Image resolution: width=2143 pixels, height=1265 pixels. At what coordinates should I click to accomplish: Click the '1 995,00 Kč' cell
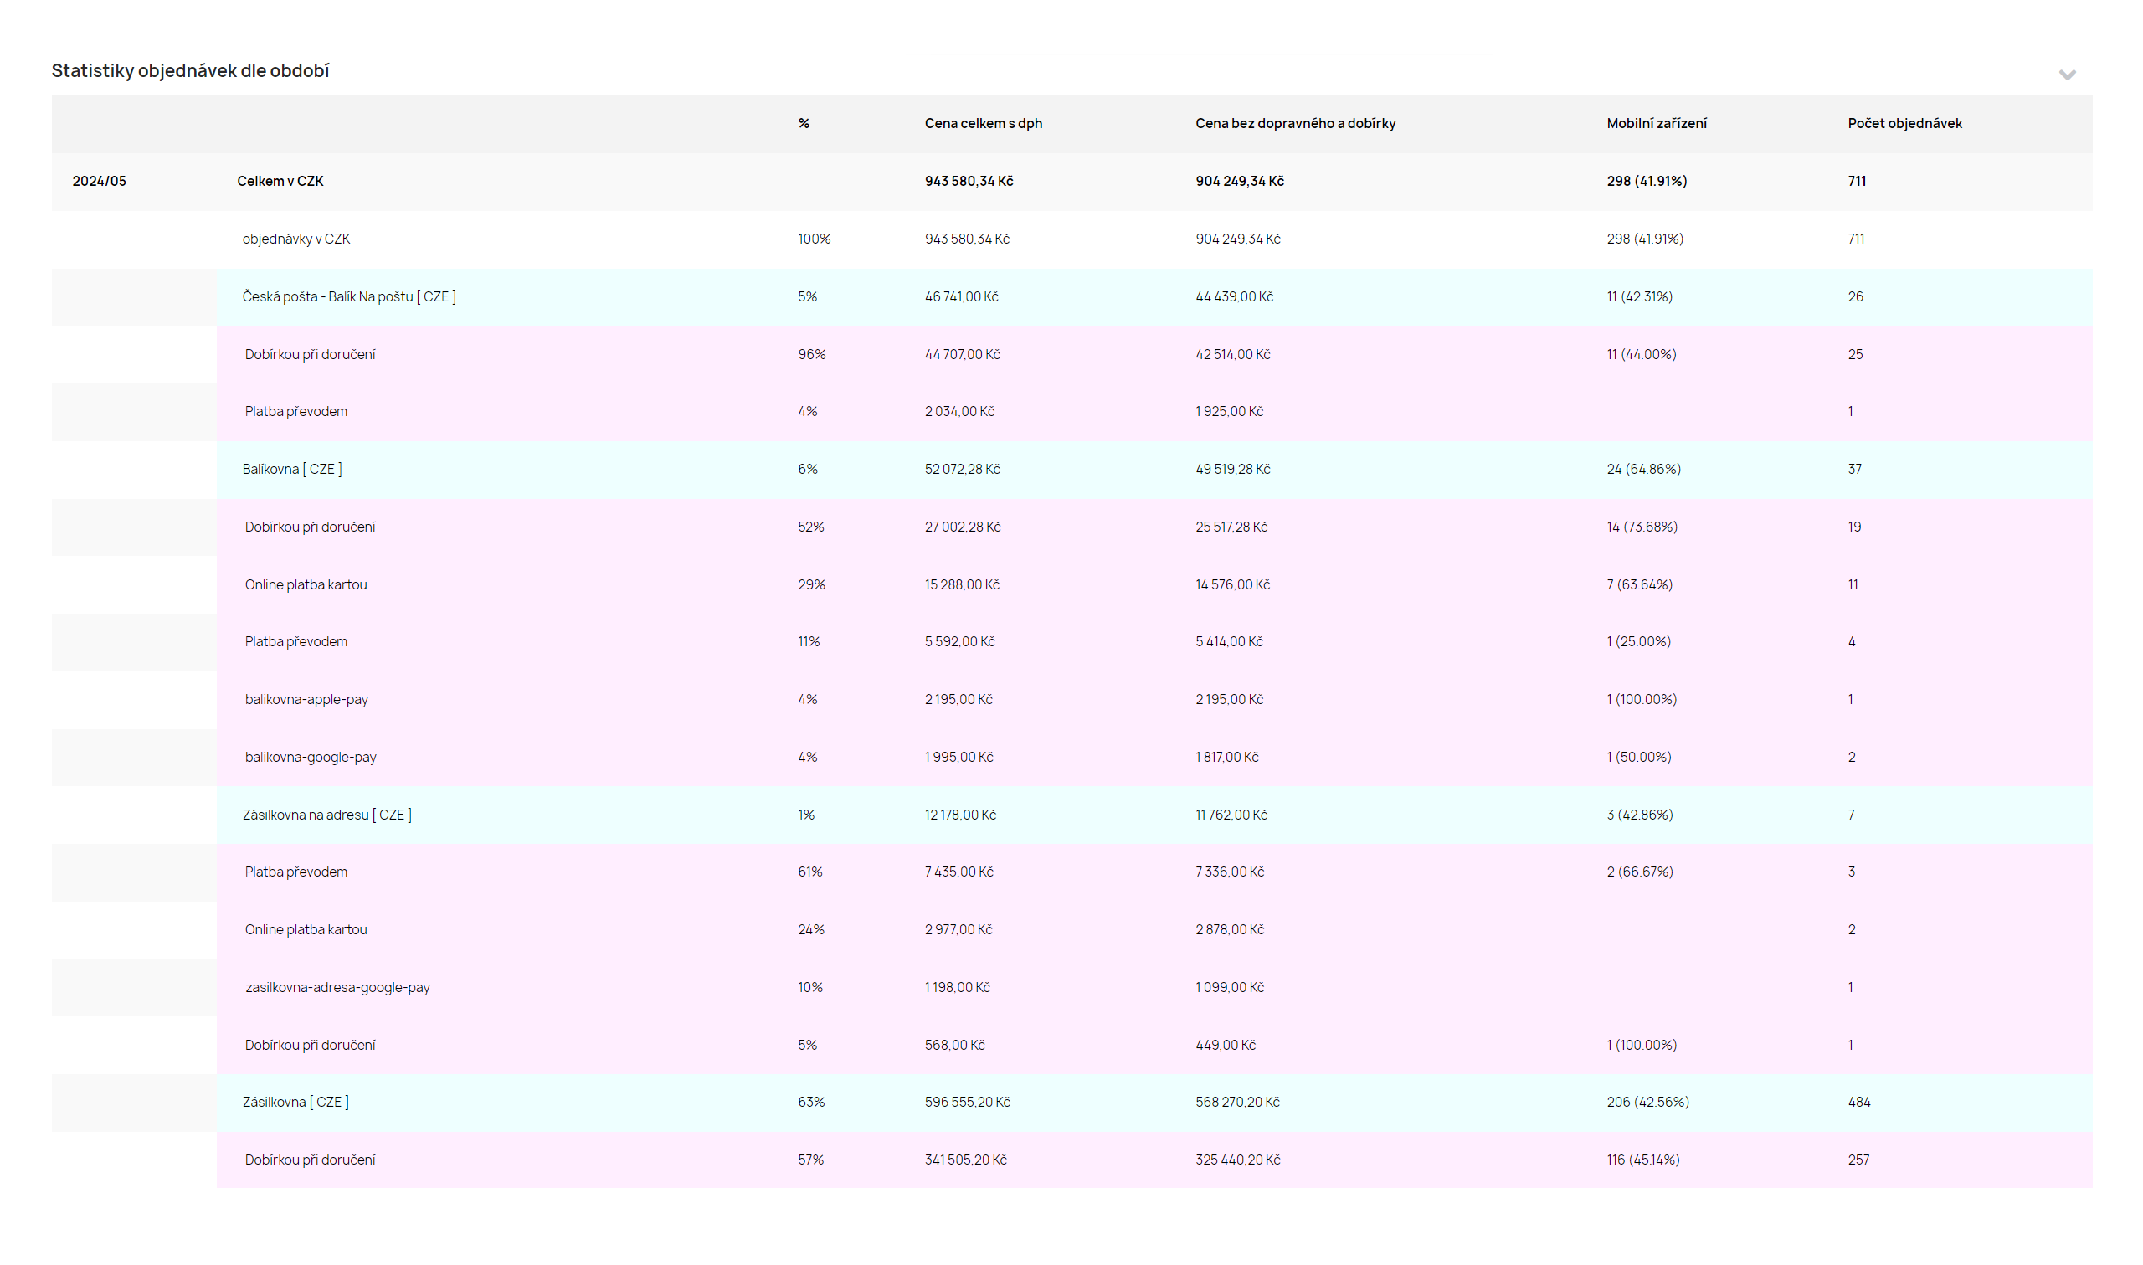(958, 757)
